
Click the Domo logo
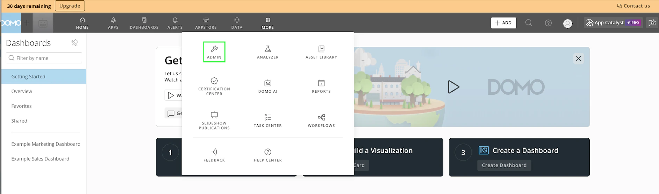[x=11, y=23]
